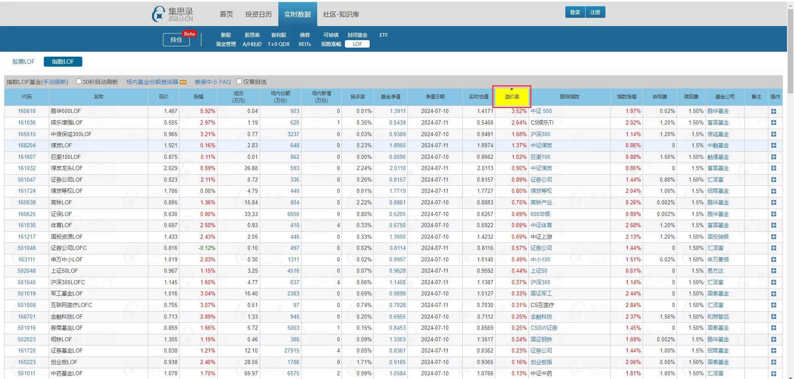Click the plus icon for 证保LOF
Screen dimensions: 794x379
[773, 214]
